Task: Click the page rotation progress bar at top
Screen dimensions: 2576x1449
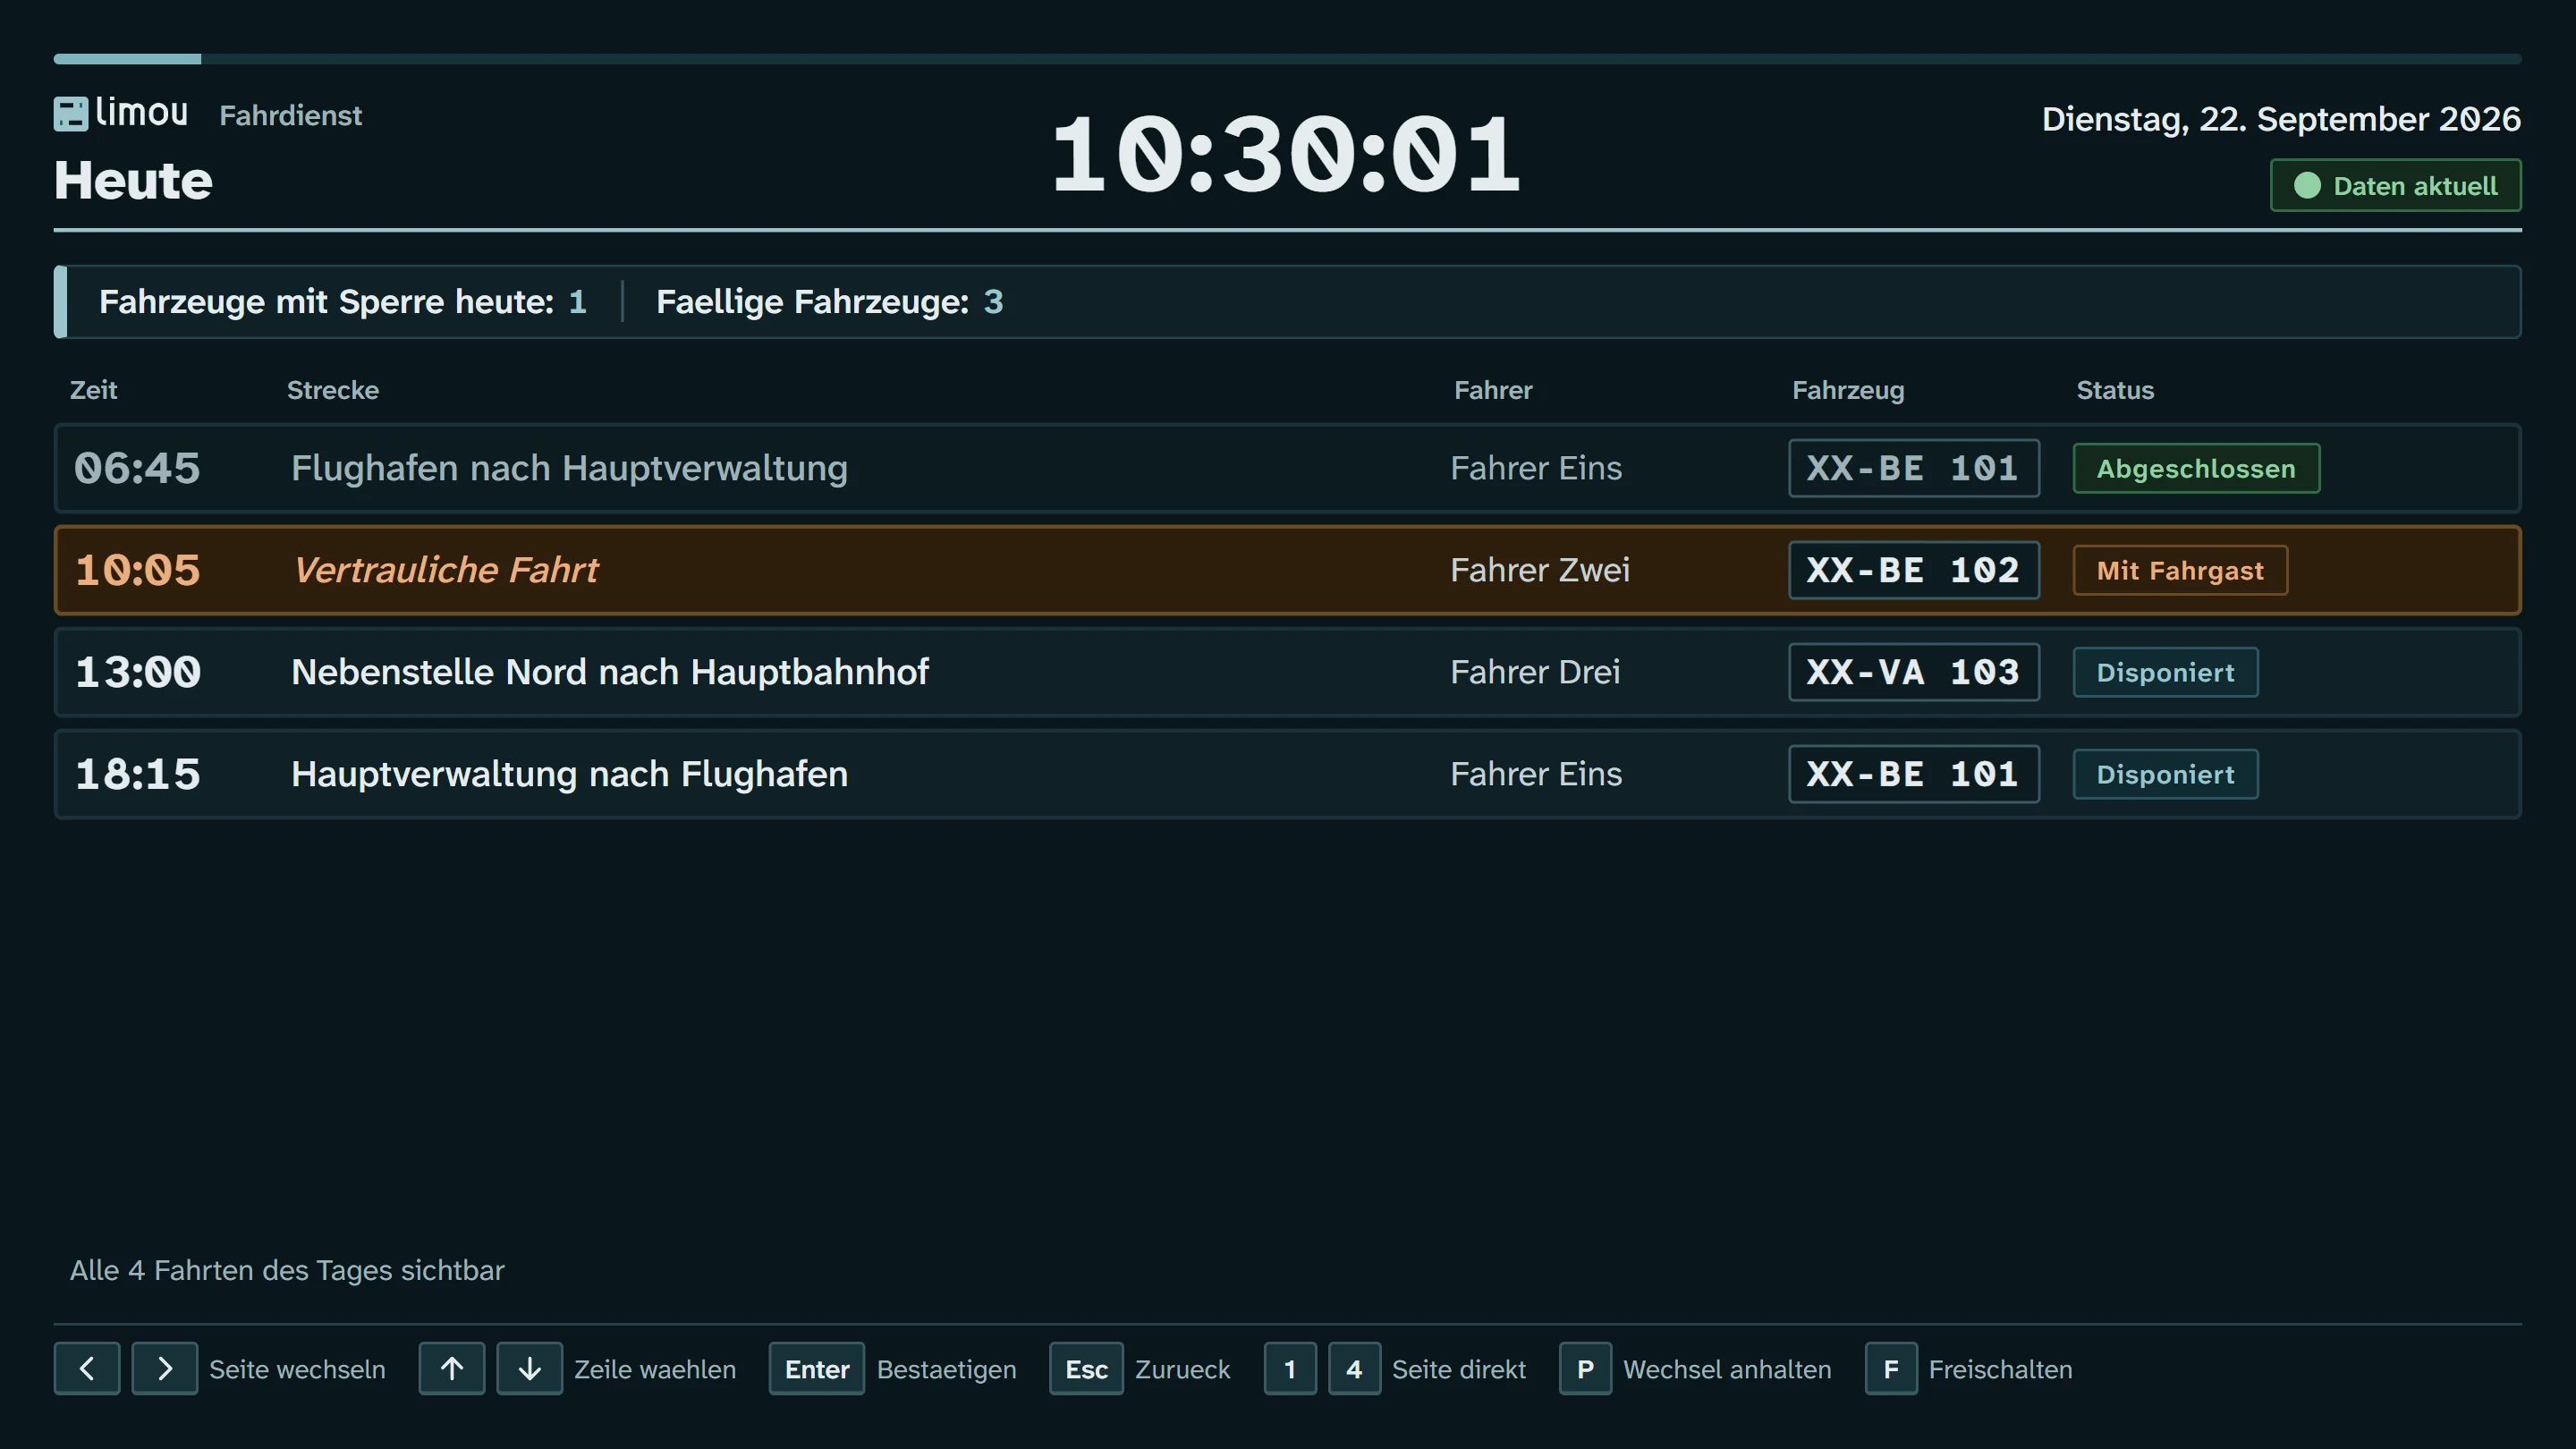Action: point(1288,59)
